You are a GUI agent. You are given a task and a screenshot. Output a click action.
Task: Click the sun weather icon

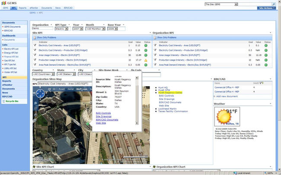tap(224, 117)
